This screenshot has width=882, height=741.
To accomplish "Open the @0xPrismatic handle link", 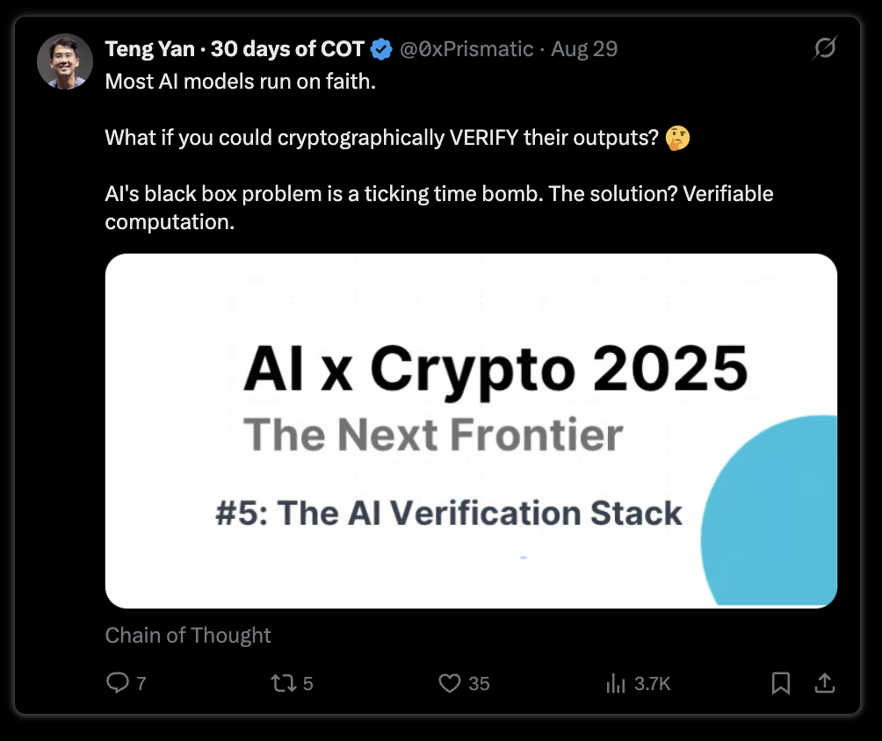I will (466, 49).
